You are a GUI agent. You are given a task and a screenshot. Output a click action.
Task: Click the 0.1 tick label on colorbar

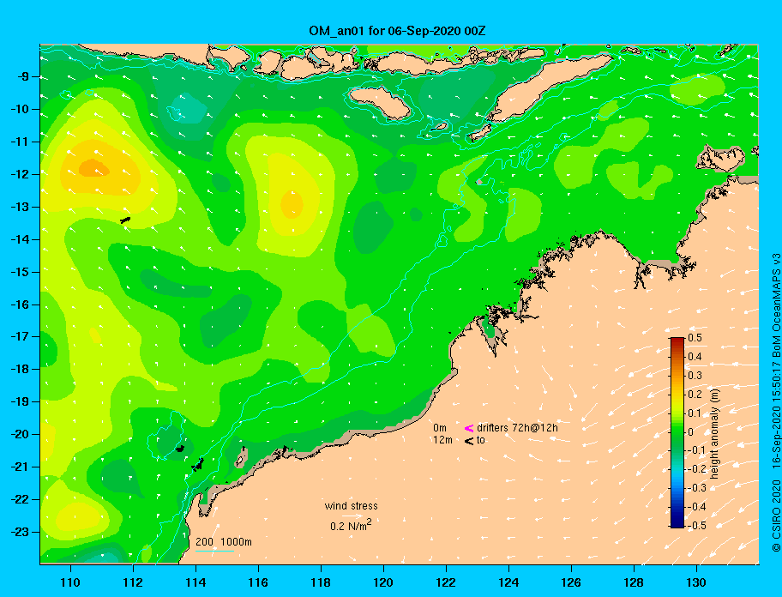[x=695, y=413]
